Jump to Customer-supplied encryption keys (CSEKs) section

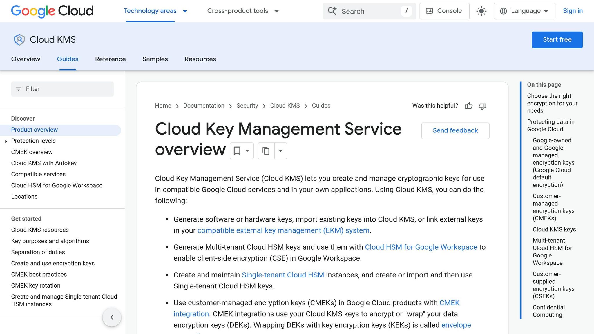pyautogui.click(x=553, y=285)
